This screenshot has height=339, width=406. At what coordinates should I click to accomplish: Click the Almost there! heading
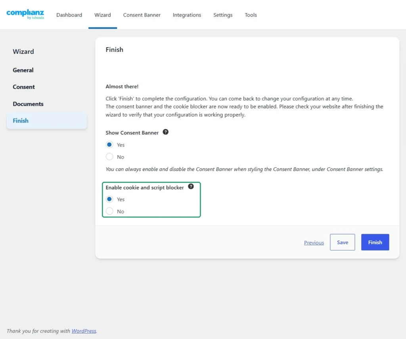(x=122, y=86)
